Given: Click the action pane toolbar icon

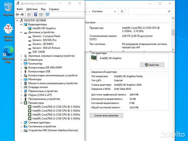Looking at the screenshot, I should pyautogui.click(x=41, y=15).
